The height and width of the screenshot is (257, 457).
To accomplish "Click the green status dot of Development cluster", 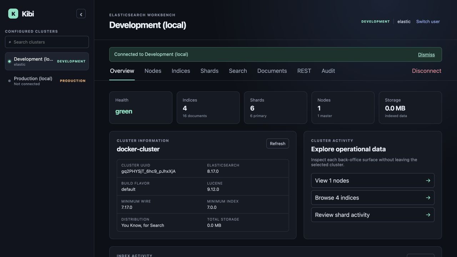I will pyautogui.click(x=10, y=61).
